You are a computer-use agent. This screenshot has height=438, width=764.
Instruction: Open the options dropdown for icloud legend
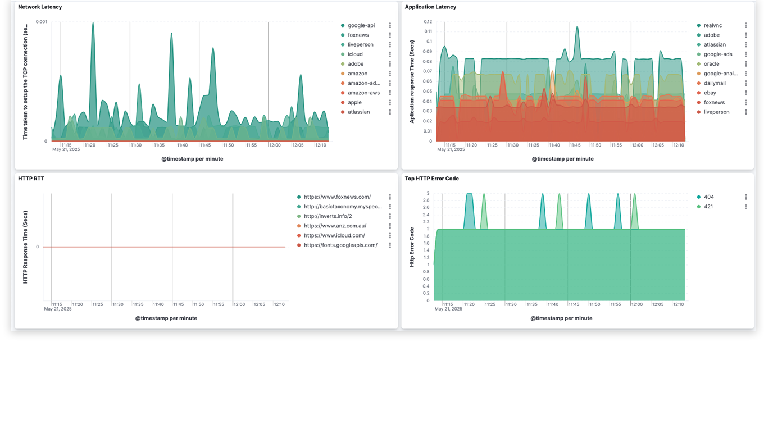[x=390, y=54]
